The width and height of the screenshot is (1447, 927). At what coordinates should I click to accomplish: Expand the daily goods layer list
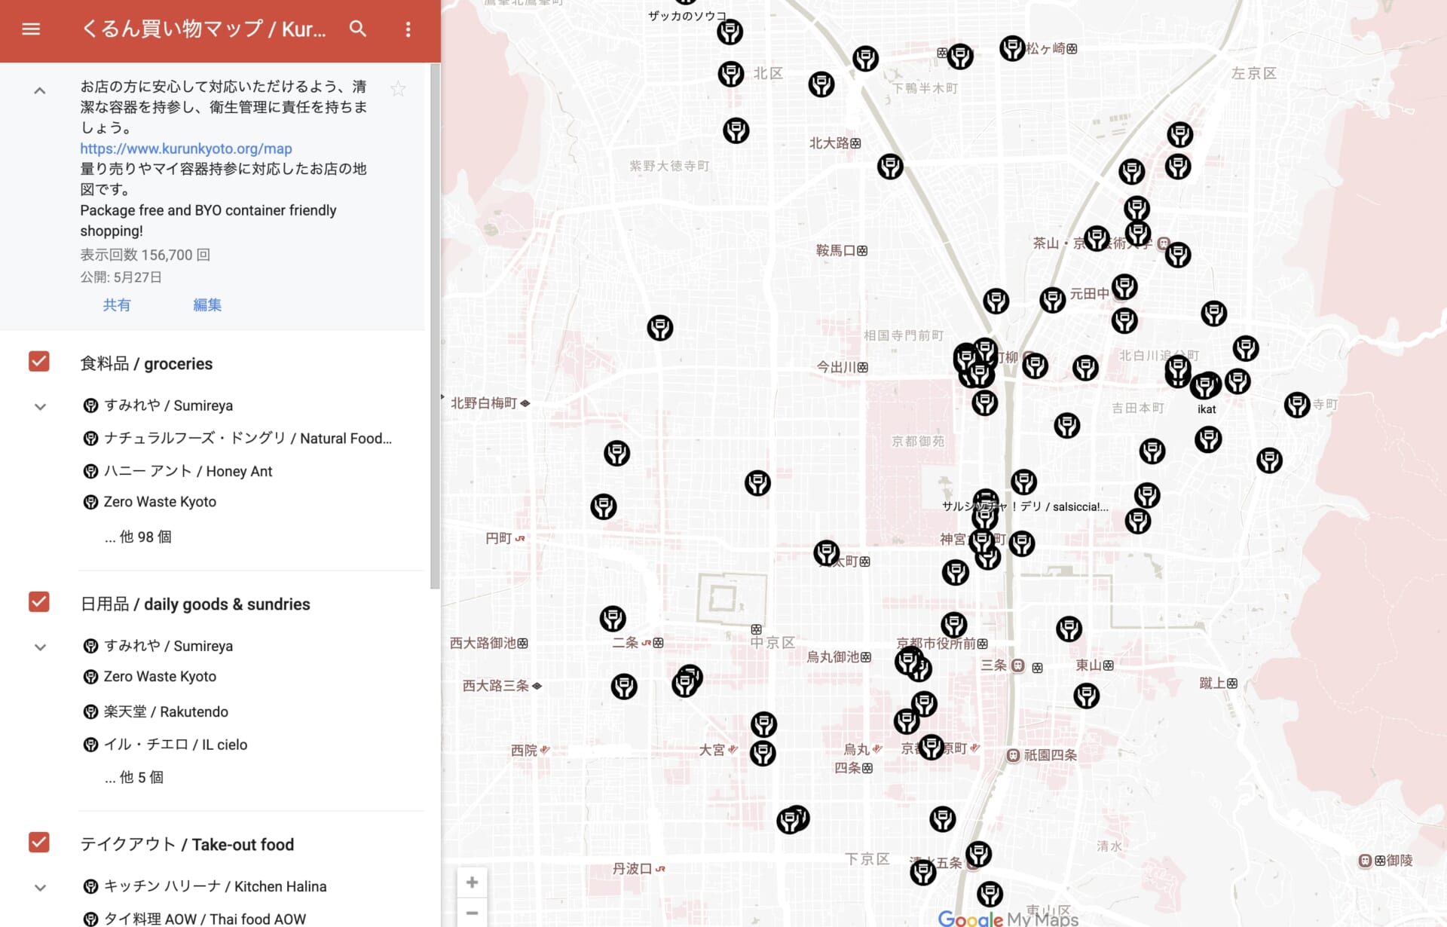pos(41,647)
